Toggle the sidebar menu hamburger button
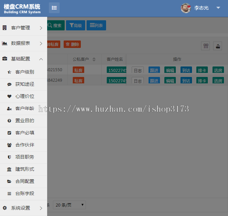 (54, 8)
